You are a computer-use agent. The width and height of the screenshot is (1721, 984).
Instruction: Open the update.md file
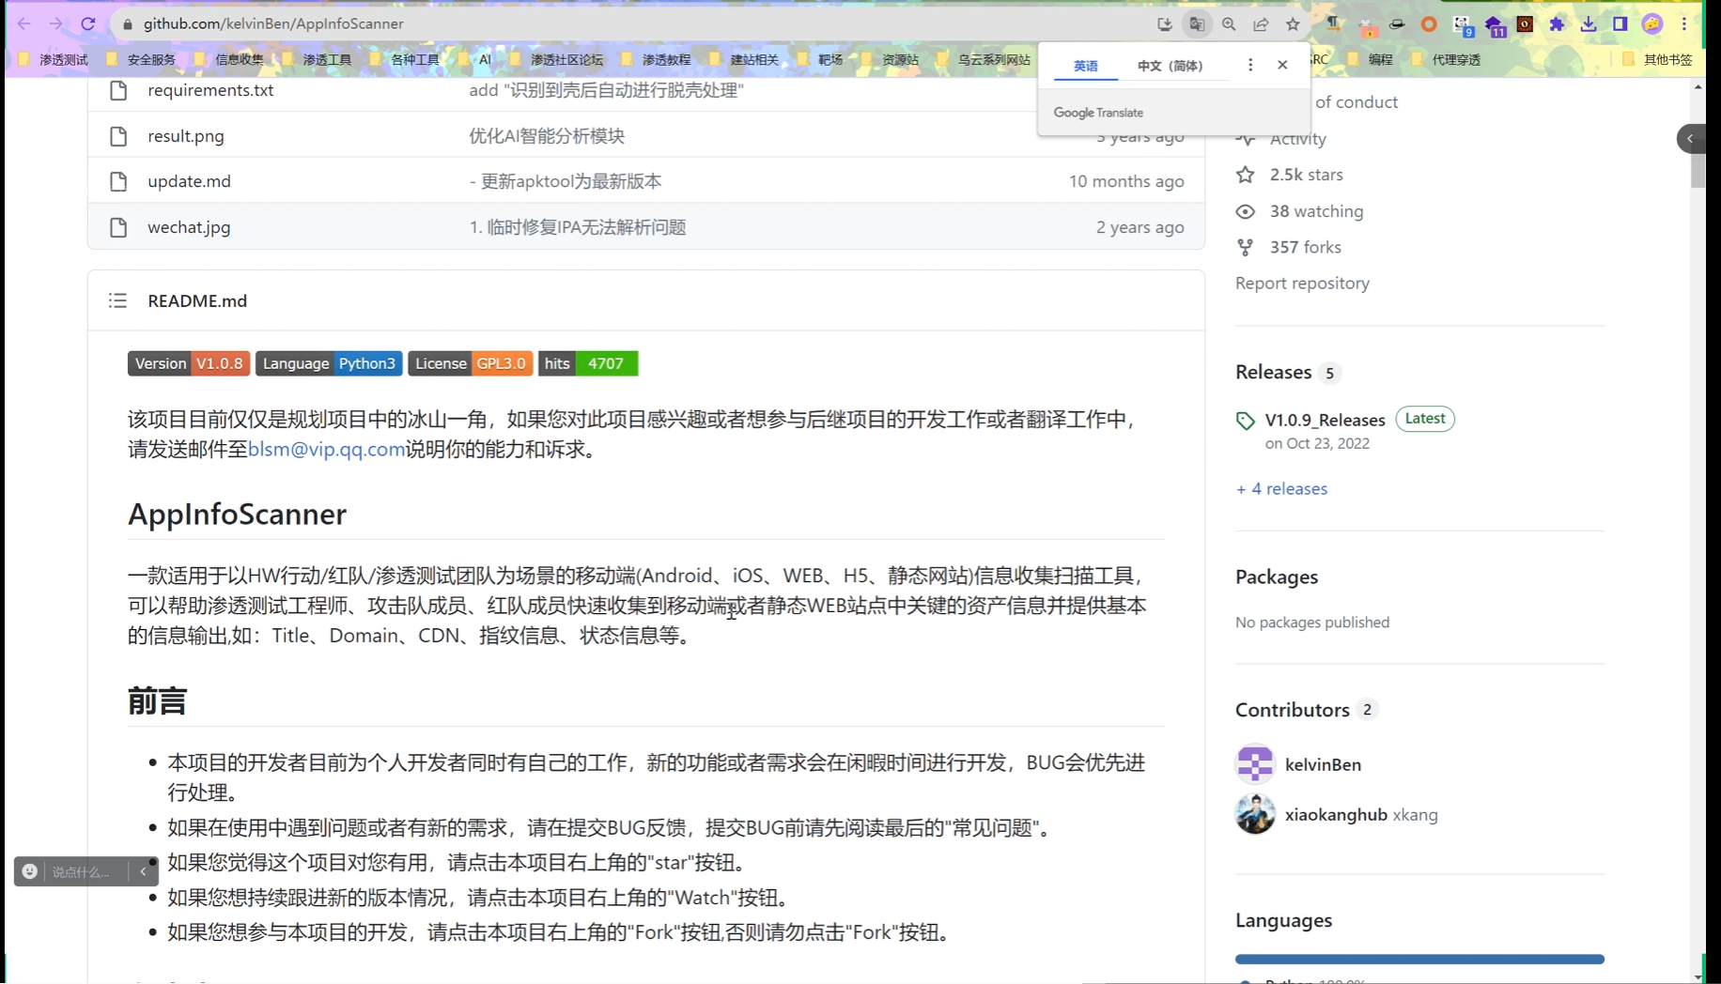pyautogui.click(x=189, y=181)
